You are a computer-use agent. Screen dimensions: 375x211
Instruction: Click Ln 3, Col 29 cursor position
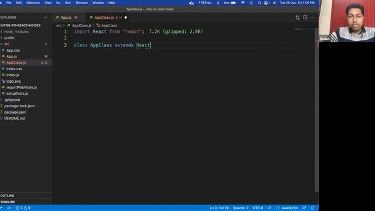click(219, 208)
